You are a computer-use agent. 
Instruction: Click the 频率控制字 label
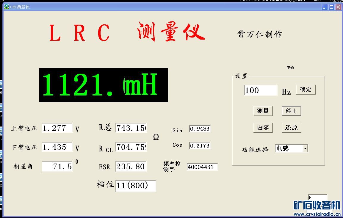(x=172, y=166)
